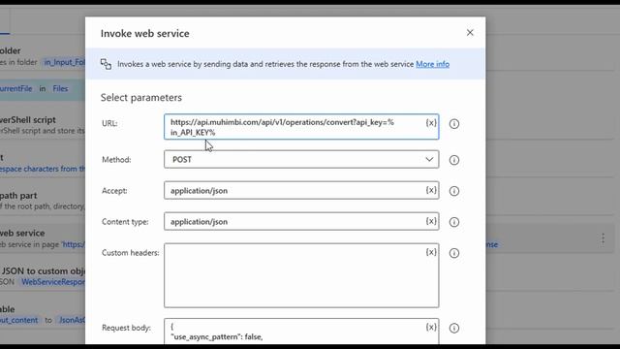Open variable picker in URL field
Viewport: 620px width, 349px height.
click(430, 123)
